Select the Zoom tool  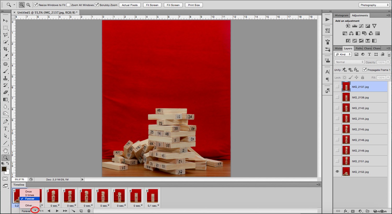click(x=5, y=157)
